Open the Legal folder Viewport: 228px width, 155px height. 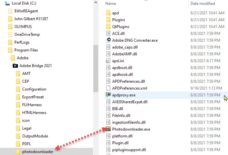(x=23, y=128)
